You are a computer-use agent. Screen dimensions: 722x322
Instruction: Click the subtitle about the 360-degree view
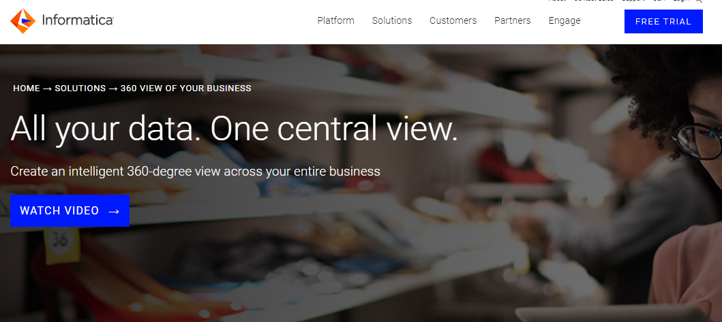click(195, 171)
